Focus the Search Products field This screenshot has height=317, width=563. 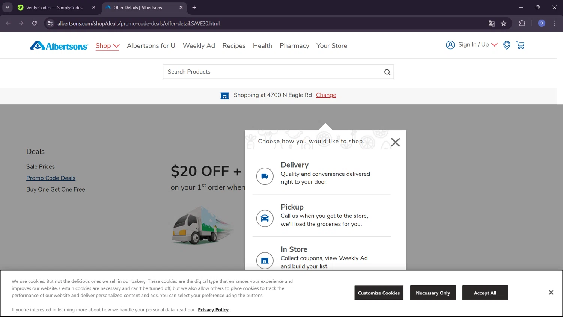pos(278,72)
